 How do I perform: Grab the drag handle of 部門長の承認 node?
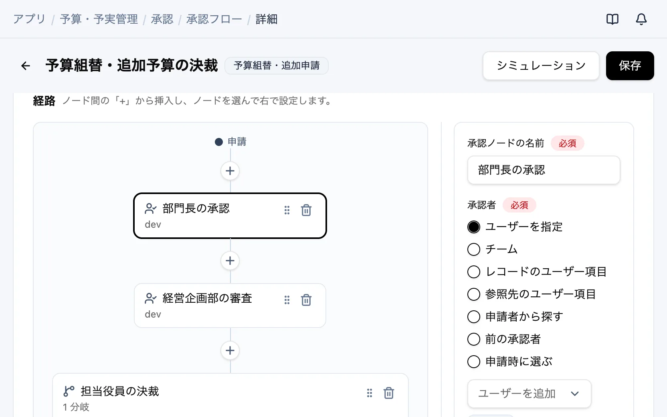287,210
